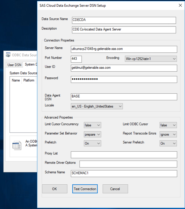Expand Limit ODBC Cursor dropdown
Screen dimensions: 185x209
(x=168, y=125)
